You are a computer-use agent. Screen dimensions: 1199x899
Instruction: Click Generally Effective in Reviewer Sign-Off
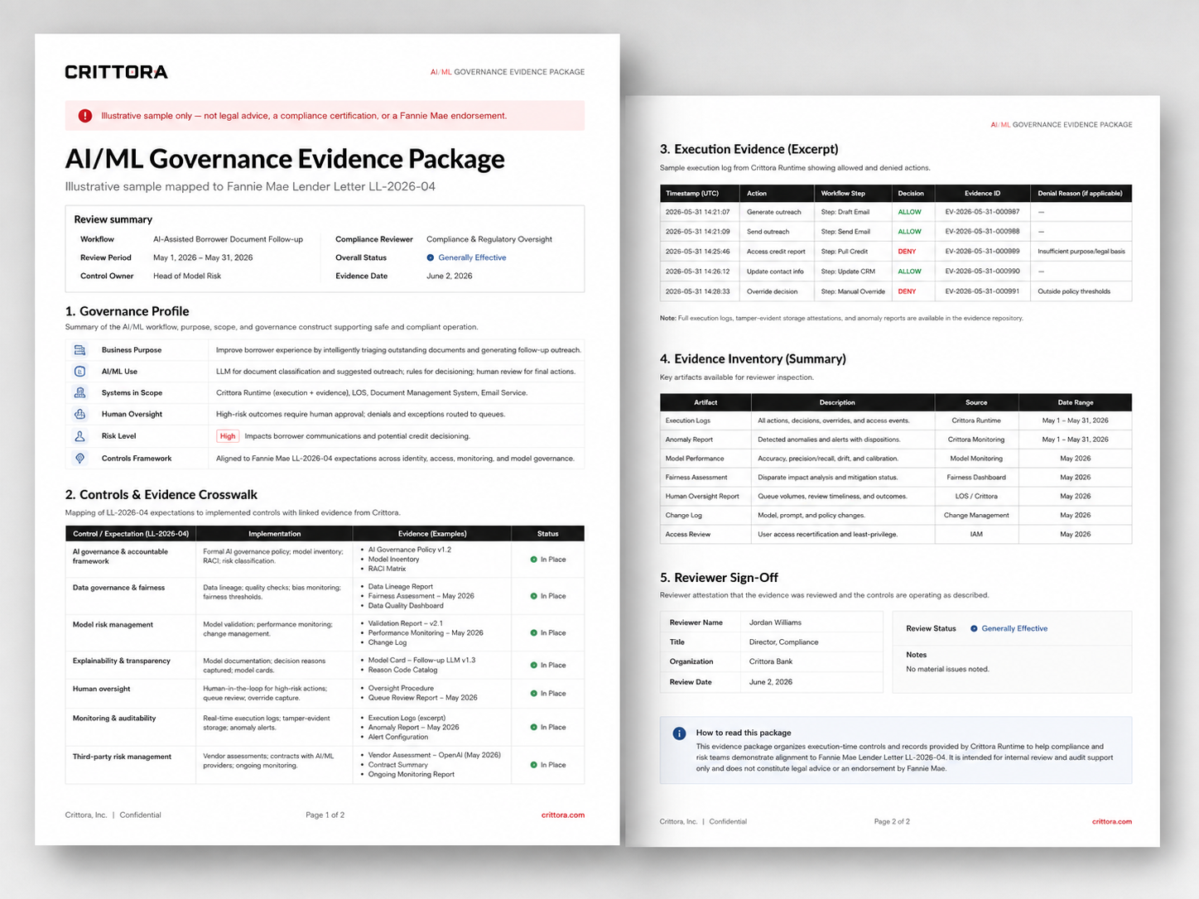pyautogui.click(x=1014, y=628)
